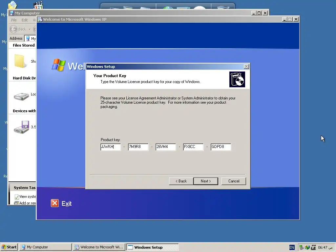Switch to Welcome to Microsoft Windows taskbar button
336x252 pixels.
pos(99,247)
